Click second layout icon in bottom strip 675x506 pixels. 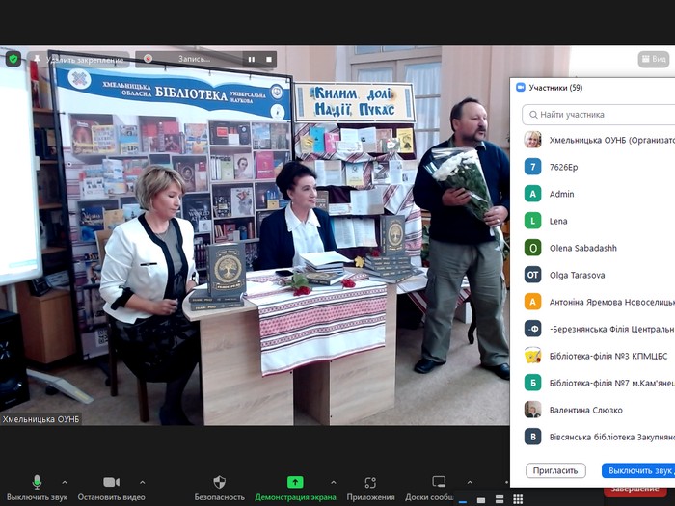tap(481, 500)
